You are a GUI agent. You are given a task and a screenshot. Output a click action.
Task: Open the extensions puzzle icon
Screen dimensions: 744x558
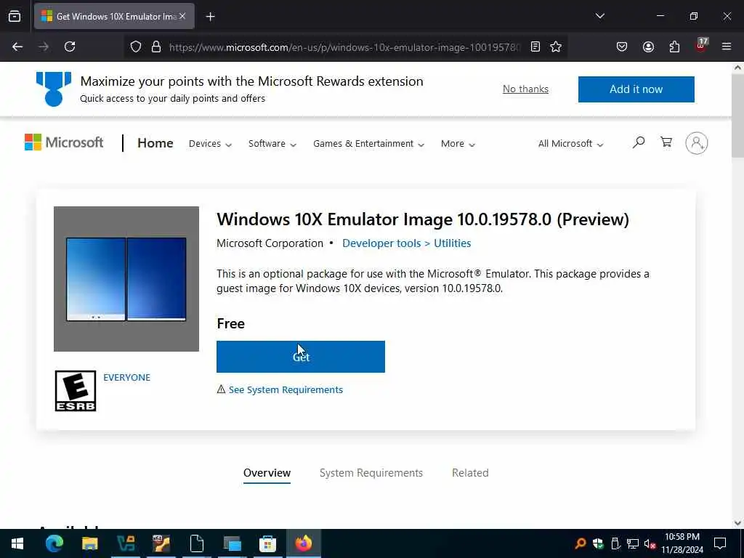tap(674, 46)
